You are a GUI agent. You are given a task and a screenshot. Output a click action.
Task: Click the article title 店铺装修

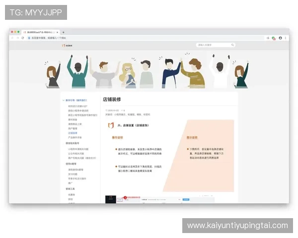click(x=112, y=100)
